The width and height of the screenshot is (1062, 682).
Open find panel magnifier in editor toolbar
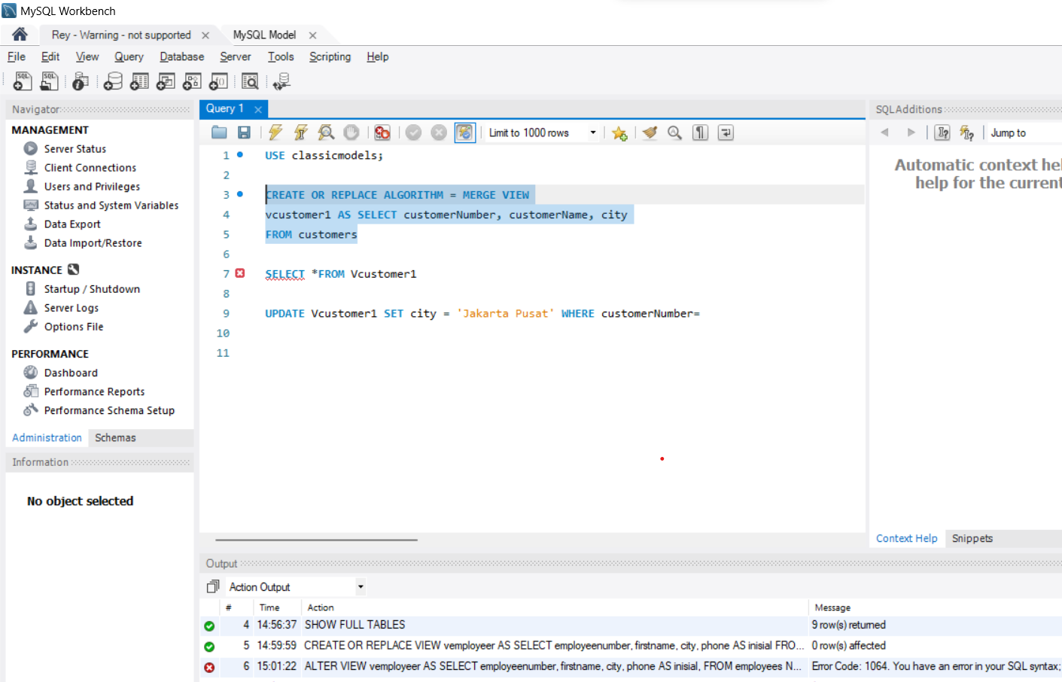(x=674, y=132)
